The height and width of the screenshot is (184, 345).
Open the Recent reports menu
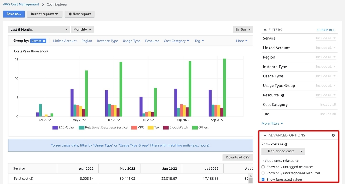[x=45, y=14]
